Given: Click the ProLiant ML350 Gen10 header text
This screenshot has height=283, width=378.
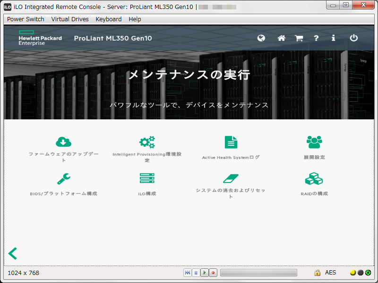Looking at the screenshot, I should click(113, 38).
